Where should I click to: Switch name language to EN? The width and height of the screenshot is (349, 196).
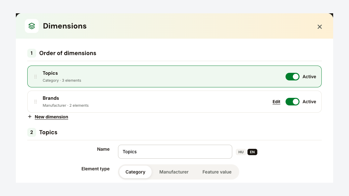pyautogui.click(x=252, y=152)
